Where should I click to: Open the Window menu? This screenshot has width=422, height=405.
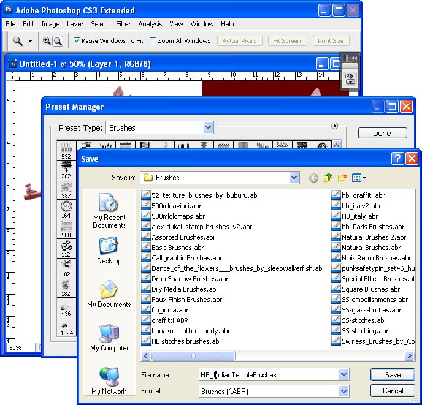[x=202, y=24]
